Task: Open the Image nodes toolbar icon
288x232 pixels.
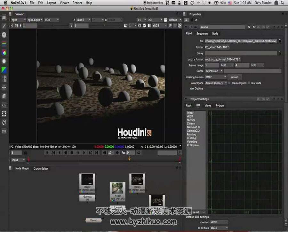Action: pos(4,17)
